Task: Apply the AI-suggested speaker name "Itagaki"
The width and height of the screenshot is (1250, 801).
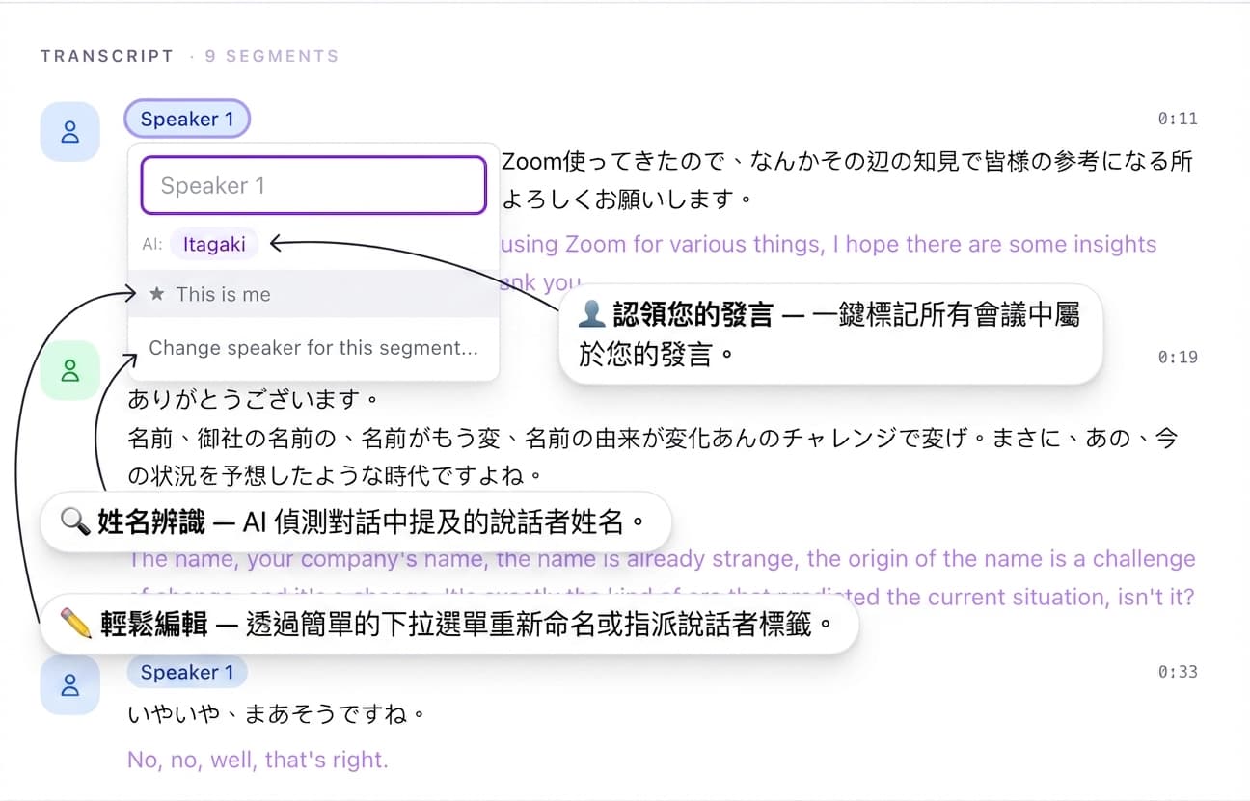Action: (213, 244)
